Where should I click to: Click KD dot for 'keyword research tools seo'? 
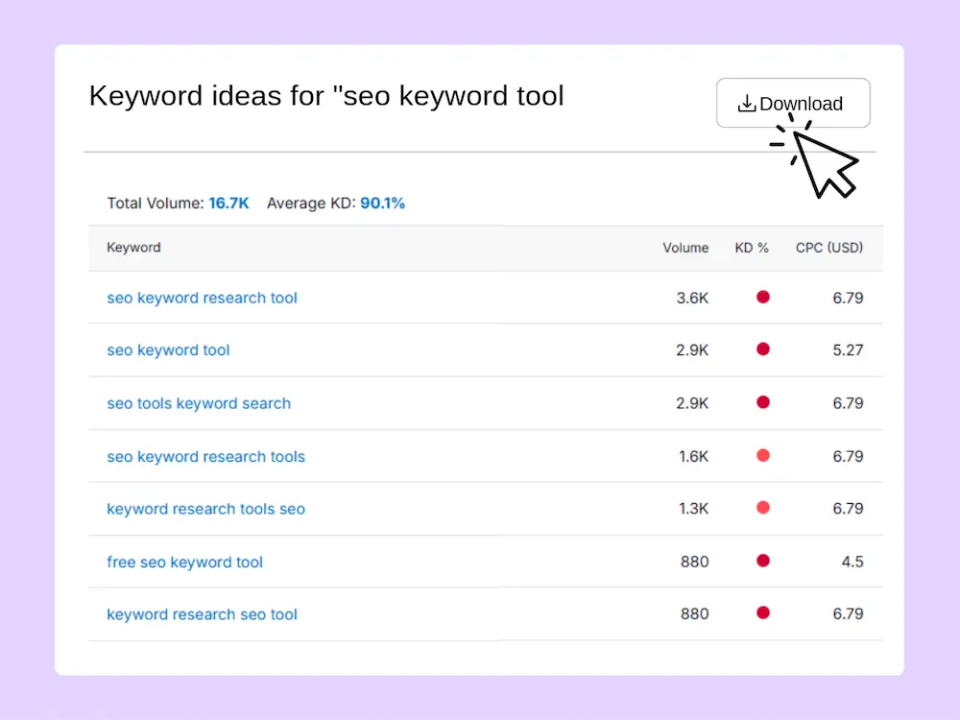(x=763, y=508)
